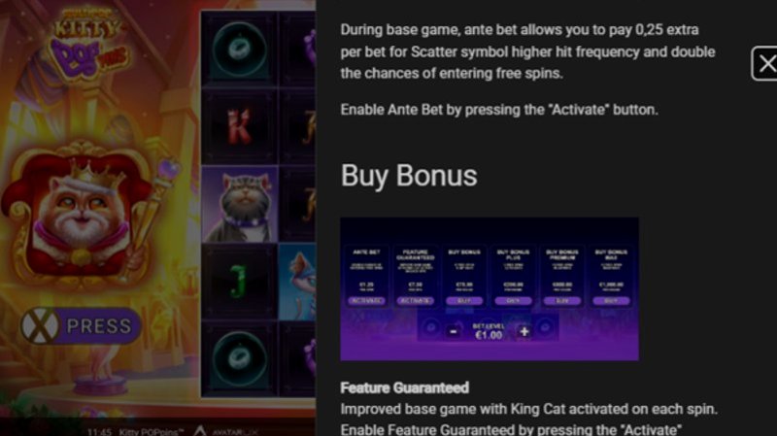This screenshot has width=777, height=436.
Task: Click Buy under the first Buy Bonus option
Action: tap(464, 301)
